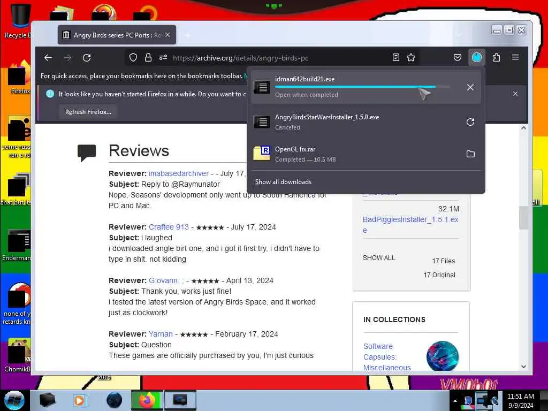
Task: Open a new tab with plus button
Action: tap(188, 35)
